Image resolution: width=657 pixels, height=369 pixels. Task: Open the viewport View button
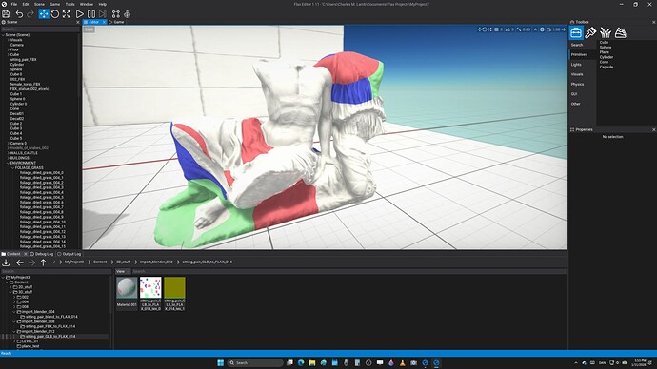tap(89, 29)
